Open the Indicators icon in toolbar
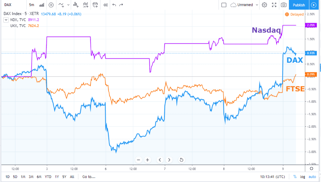321x182 pixels. (62, 5)
